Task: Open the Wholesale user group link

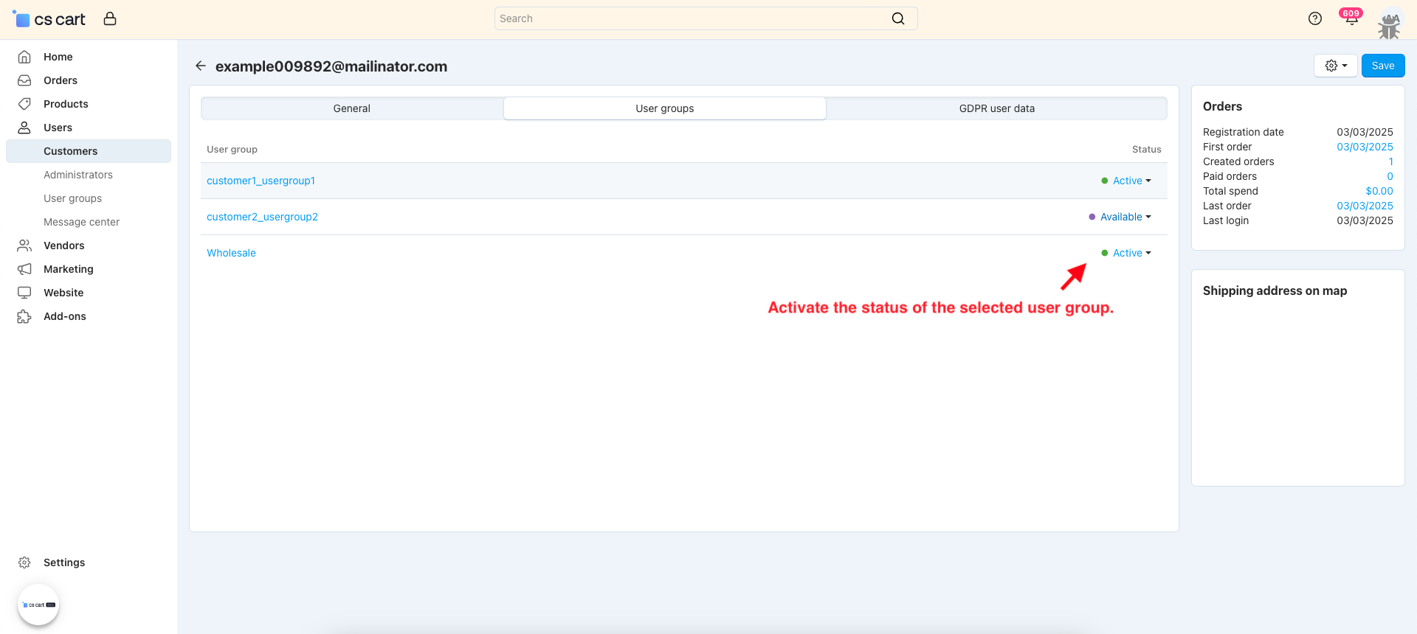Action: coord(231,253)
